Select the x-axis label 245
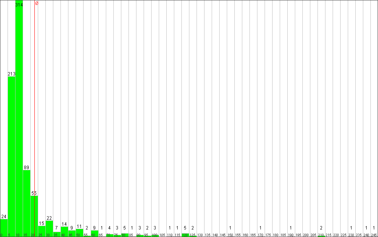Image resolution: width=378 pixels, height=237 pixels. (x=374, y=235)
